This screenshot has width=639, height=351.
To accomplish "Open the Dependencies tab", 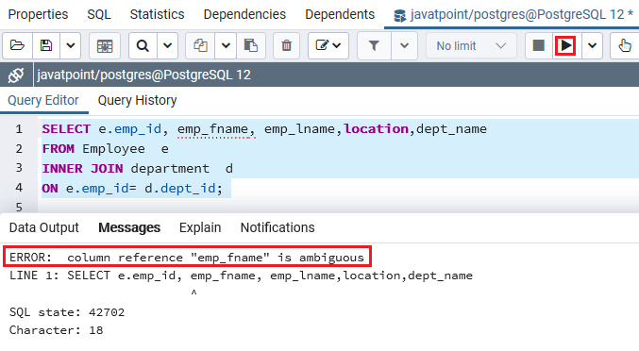I will pyautogui.click(x=244, y=15).
